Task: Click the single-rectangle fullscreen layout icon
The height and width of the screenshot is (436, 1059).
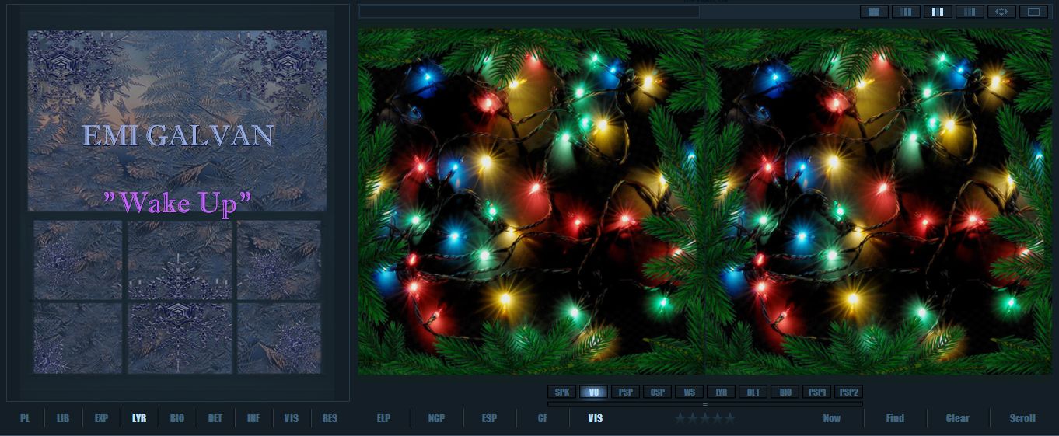Action: [x=1033, y=12]
